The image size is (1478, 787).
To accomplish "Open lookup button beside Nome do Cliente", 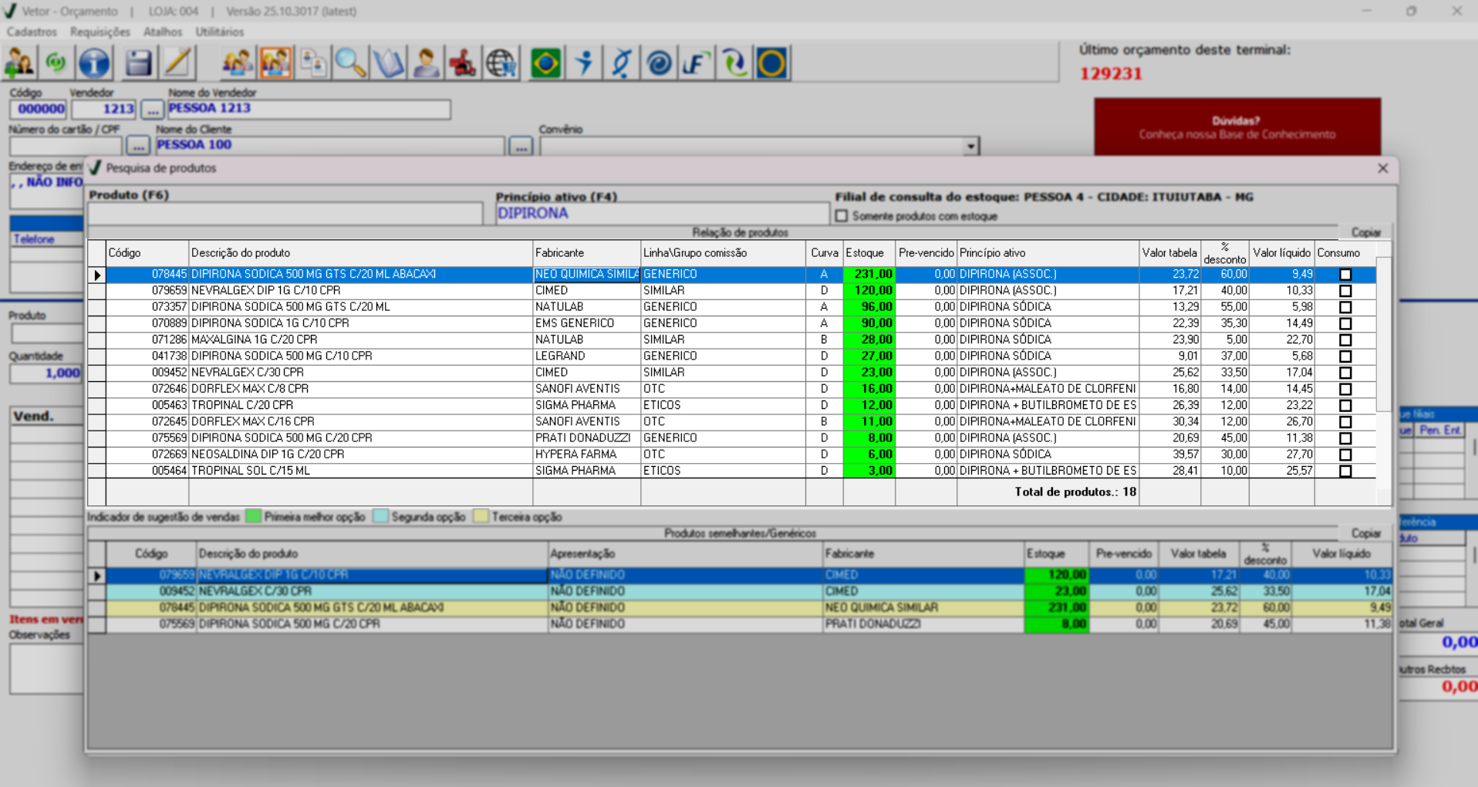I will coord(521,146).
